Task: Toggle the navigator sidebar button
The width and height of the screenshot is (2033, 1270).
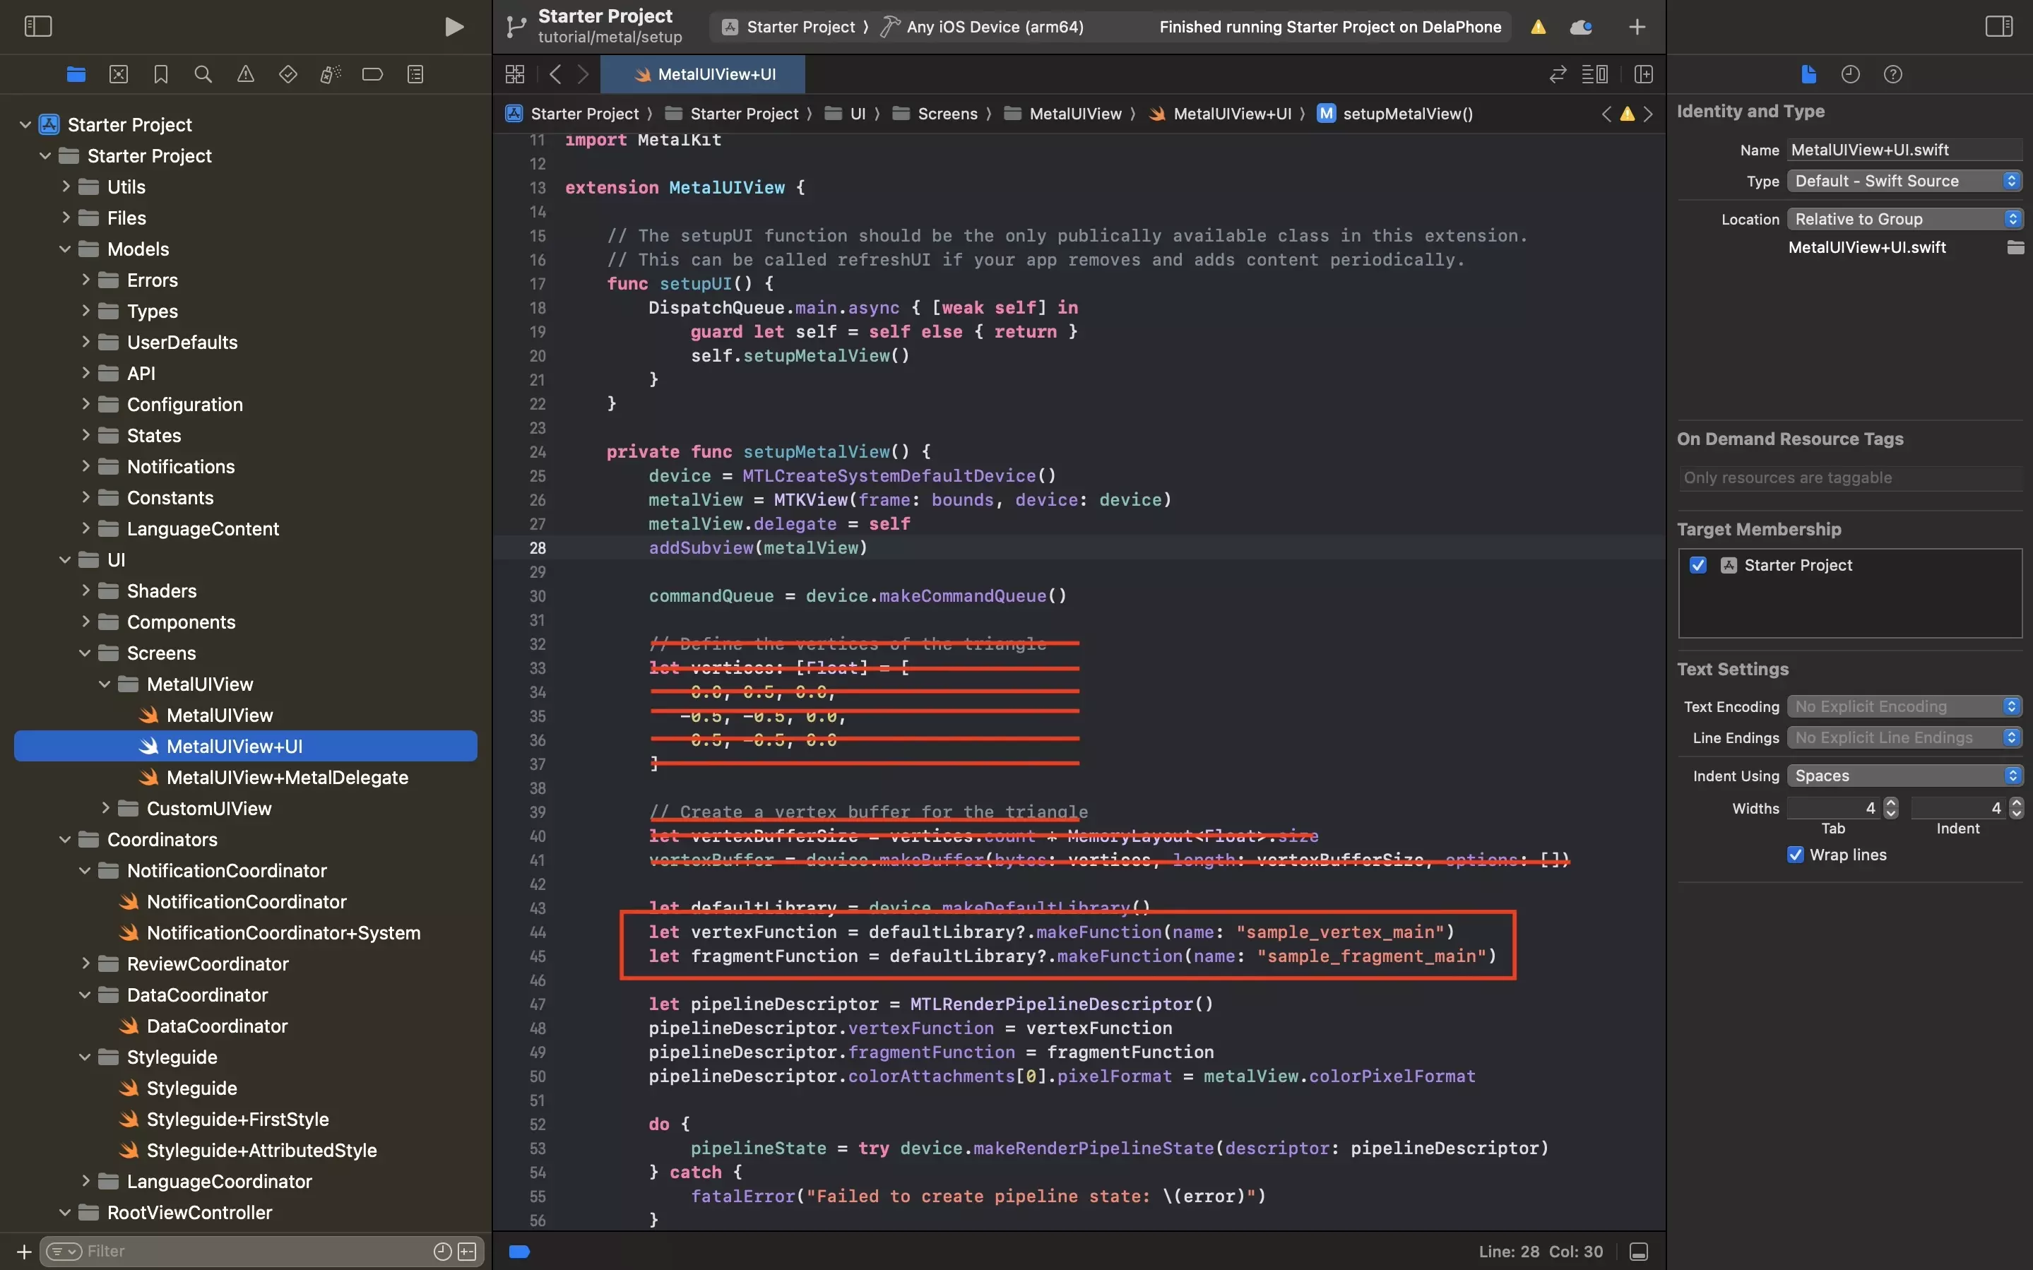Action: (x=37, y=27)
